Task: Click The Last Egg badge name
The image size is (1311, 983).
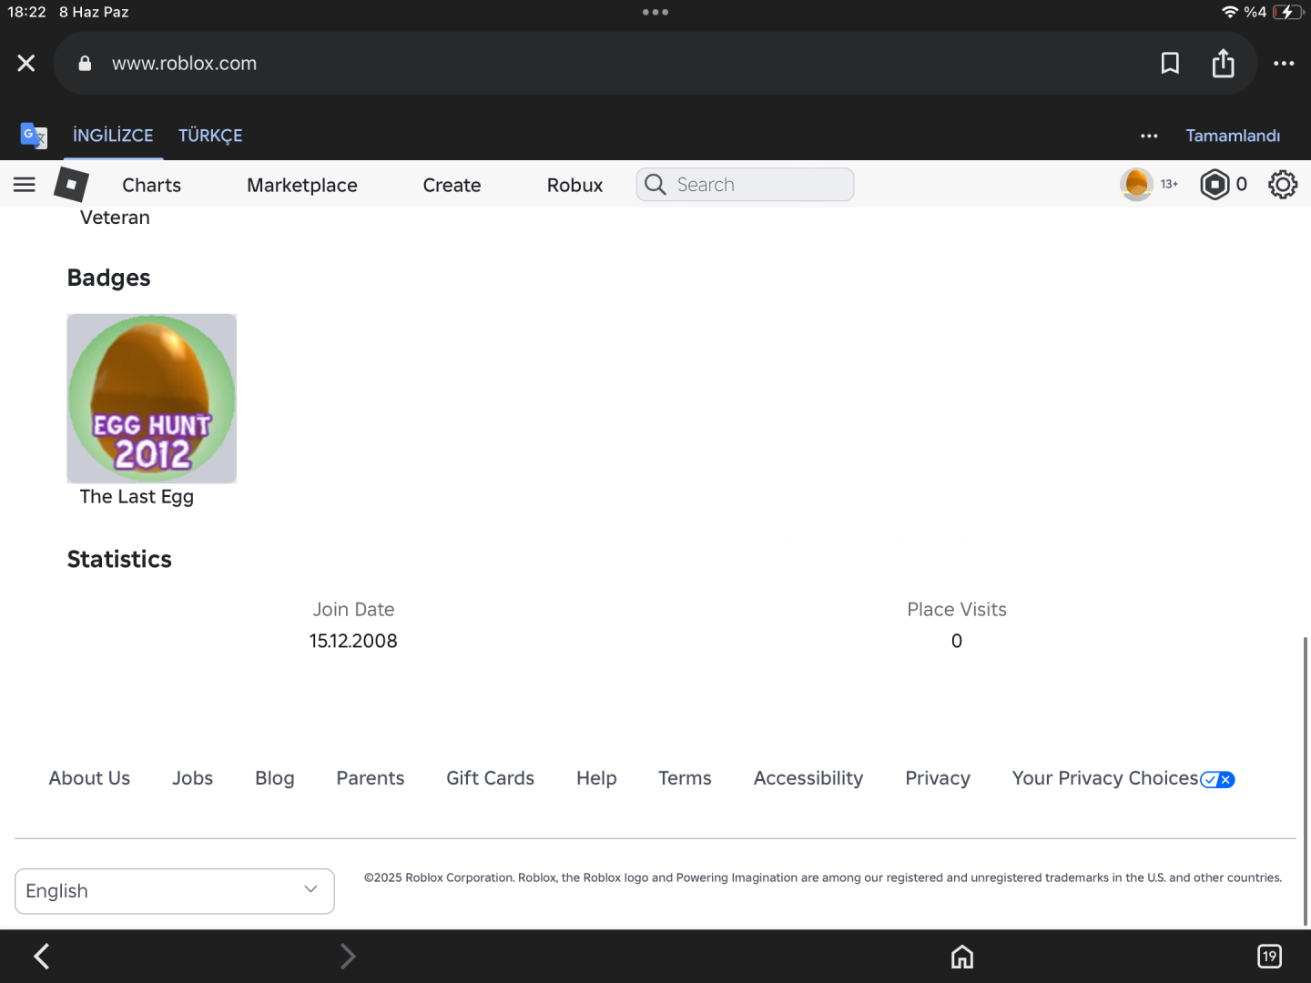Action: [x=137, y=497]
